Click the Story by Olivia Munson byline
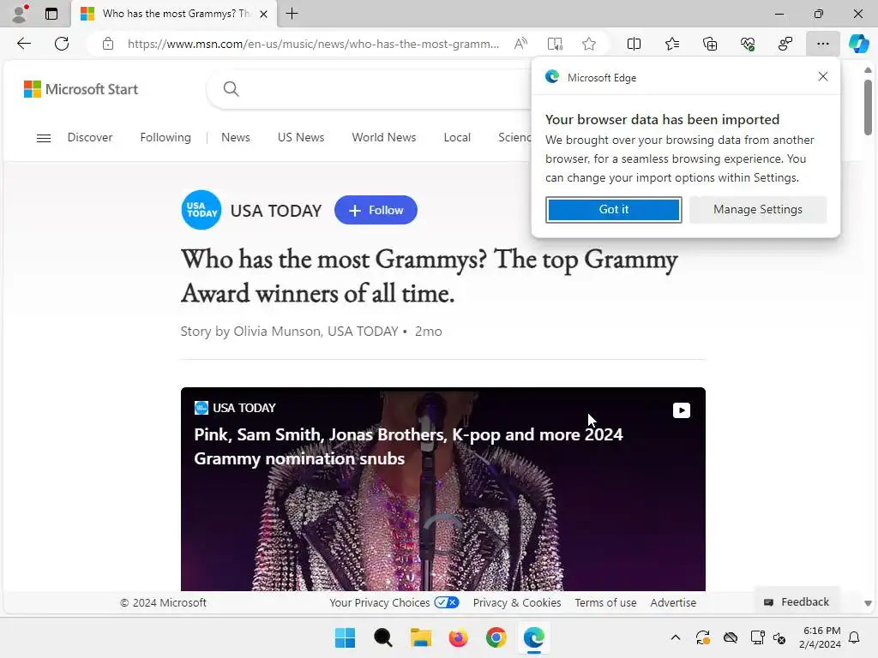The image size is (878, 658). click(290, 332)
